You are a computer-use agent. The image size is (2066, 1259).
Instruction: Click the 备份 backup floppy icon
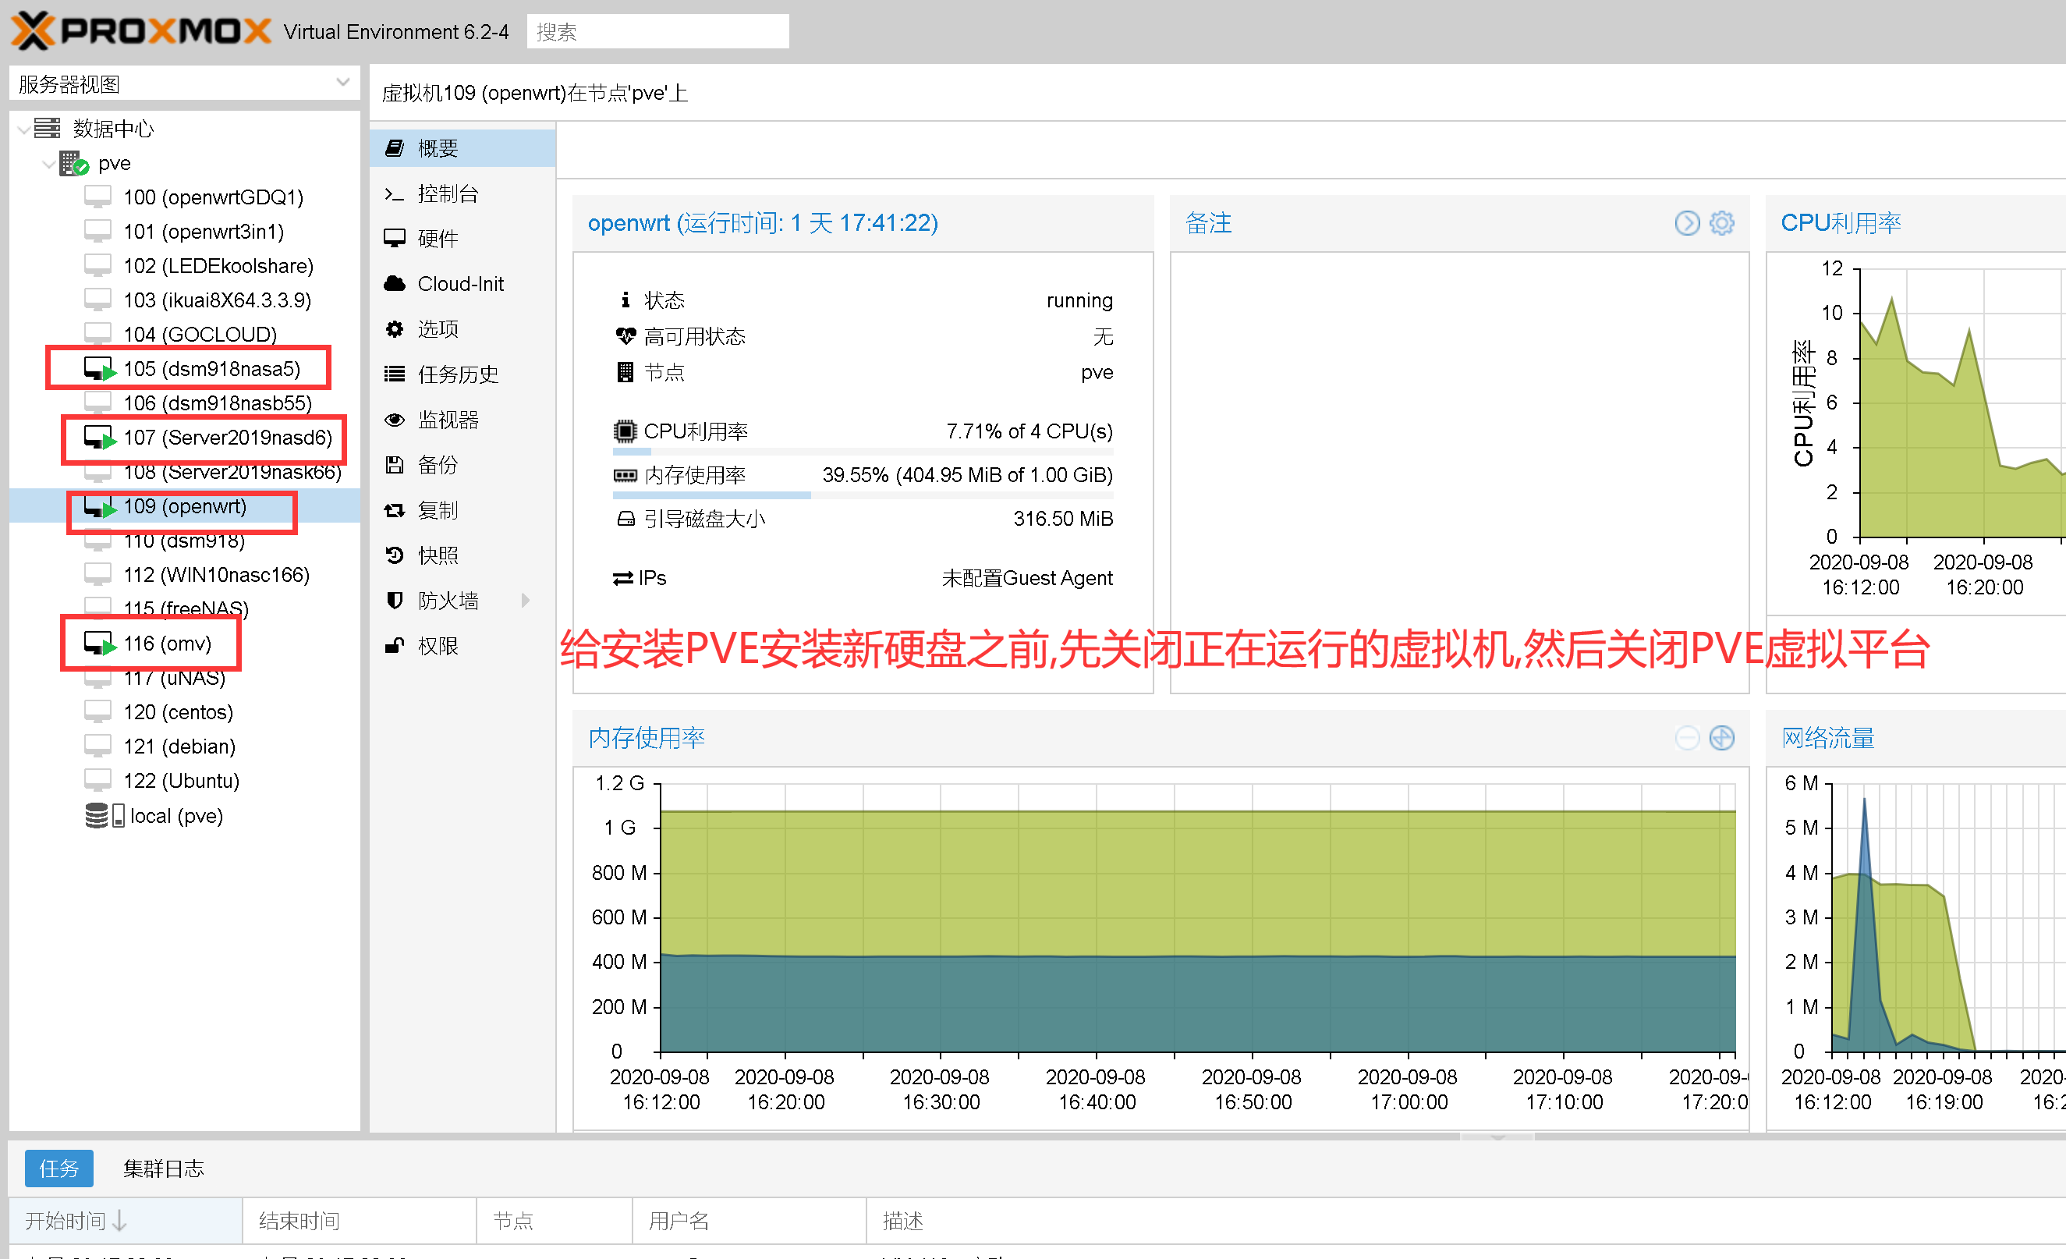click(394, 466)
